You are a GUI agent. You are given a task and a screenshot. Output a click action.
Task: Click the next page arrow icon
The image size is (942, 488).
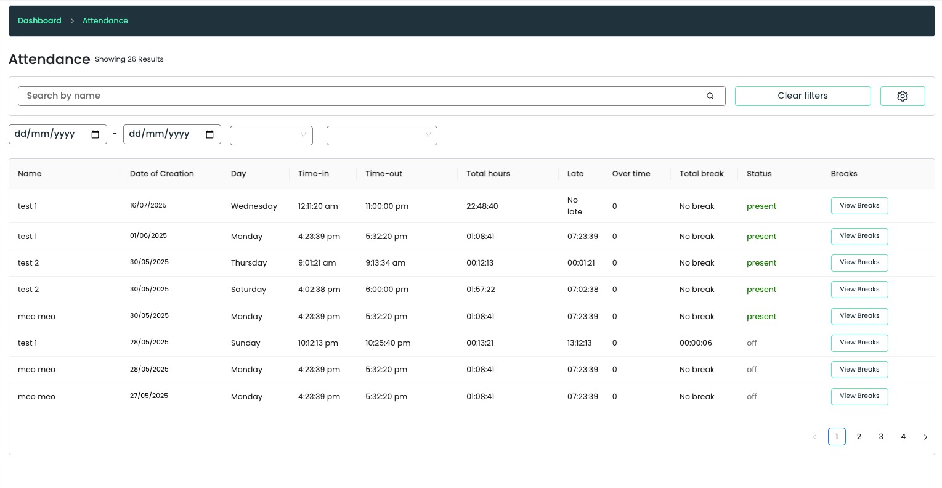coord(925,436)
